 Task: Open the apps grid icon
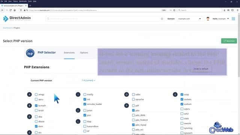point(233,19)
